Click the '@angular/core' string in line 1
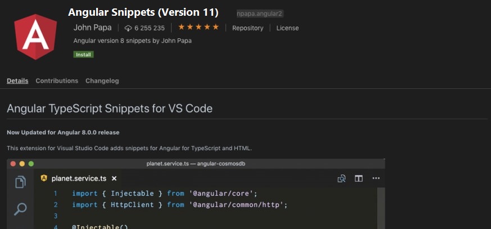 pos(222,194)
